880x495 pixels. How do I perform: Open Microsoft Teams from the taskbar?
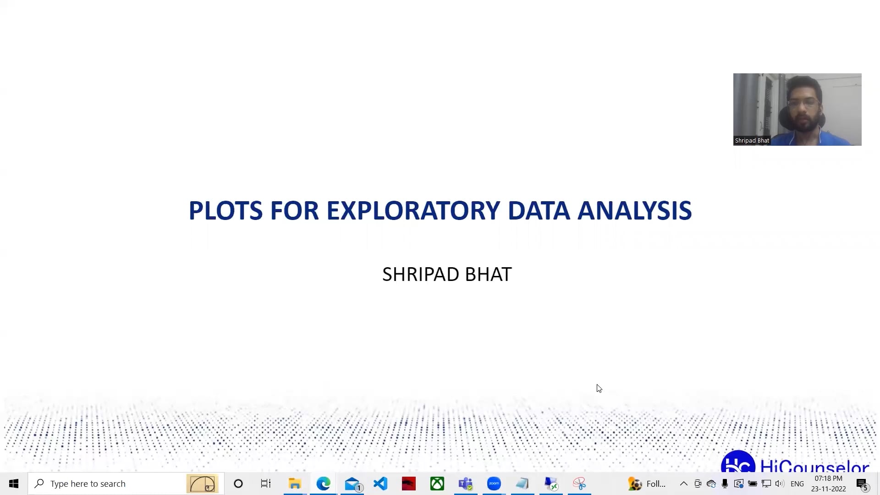coord(465,484)
